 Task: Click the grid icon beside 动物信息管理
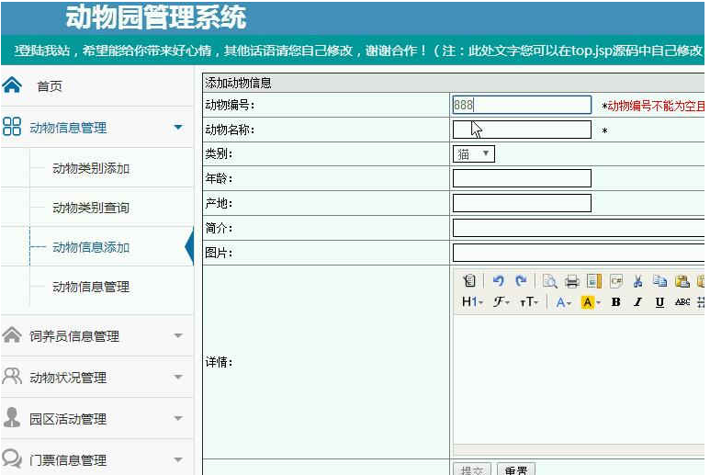[12, 127]
